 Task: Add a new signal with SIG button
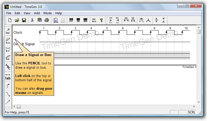coord(78,20)
